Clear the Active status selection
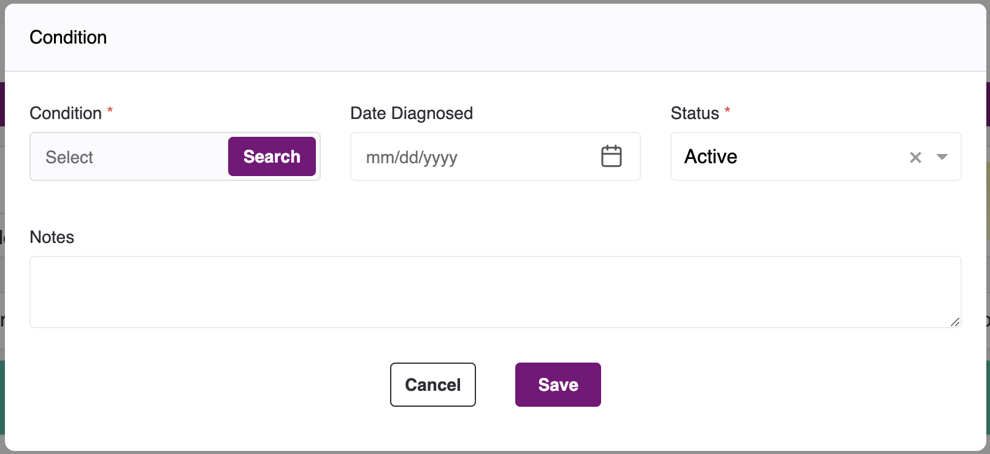Screen dimensions: 990x454 [915, 157]
